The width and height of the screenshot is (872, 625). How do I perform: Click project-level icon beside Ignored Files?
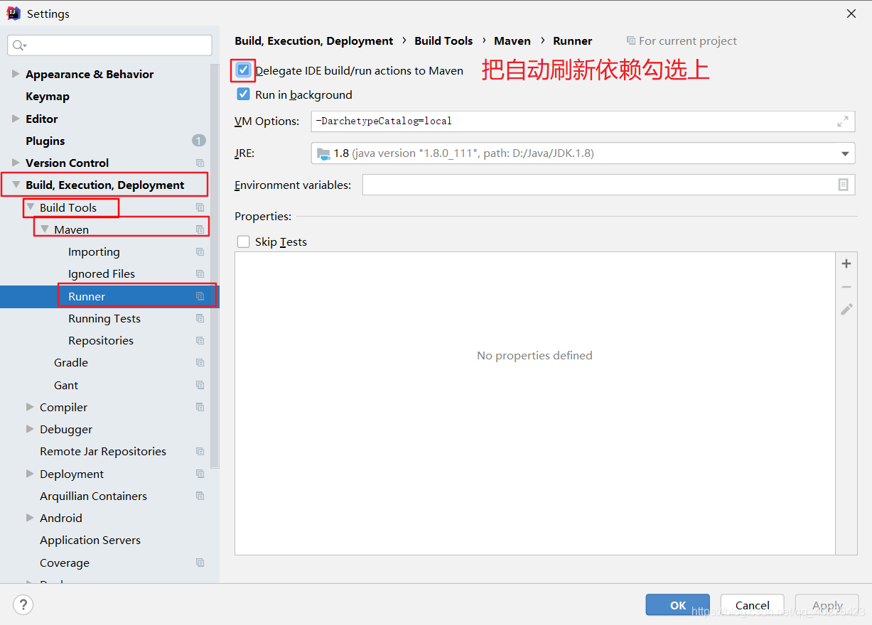[200, 274]
